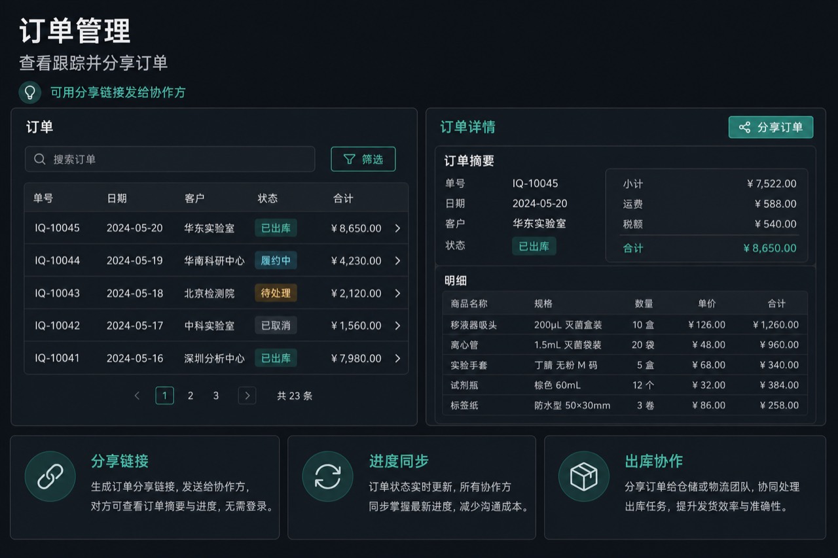The image size is (838, 558).
Task: Open order IQ-10043 via its row chevron
Action: click(x=397, y=293)
